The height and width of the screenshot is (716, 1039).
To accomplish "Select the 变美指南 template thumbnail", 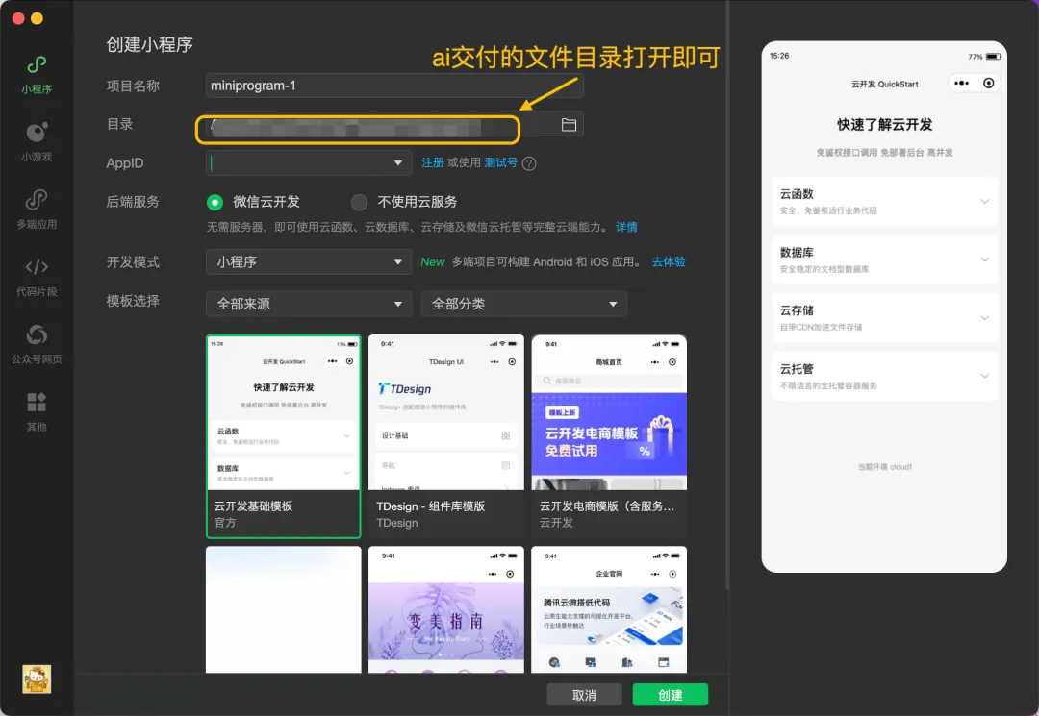I will click(x=446, y=610).
